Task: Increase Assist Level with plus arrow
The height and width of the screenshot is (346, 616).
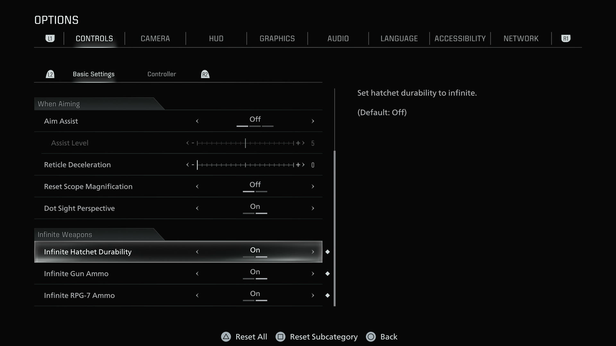Action: coord(301,143)
